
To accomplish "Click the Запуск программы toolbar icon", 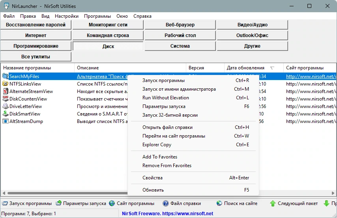I will [5, 203].
